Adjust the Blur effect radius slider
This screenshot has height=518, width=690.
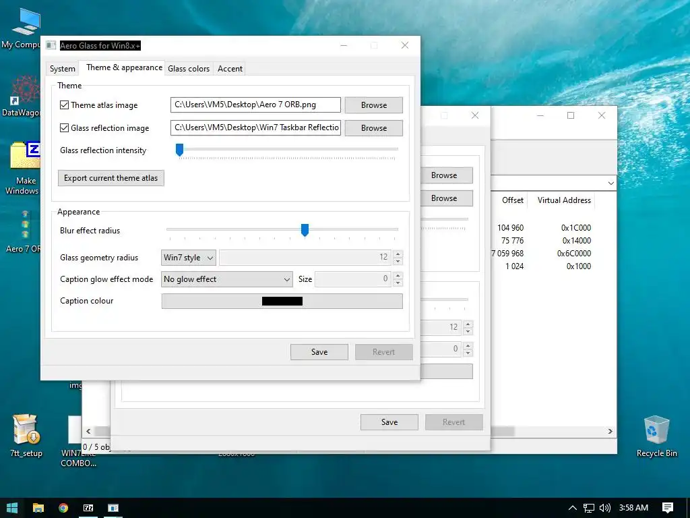coord(305,230)
